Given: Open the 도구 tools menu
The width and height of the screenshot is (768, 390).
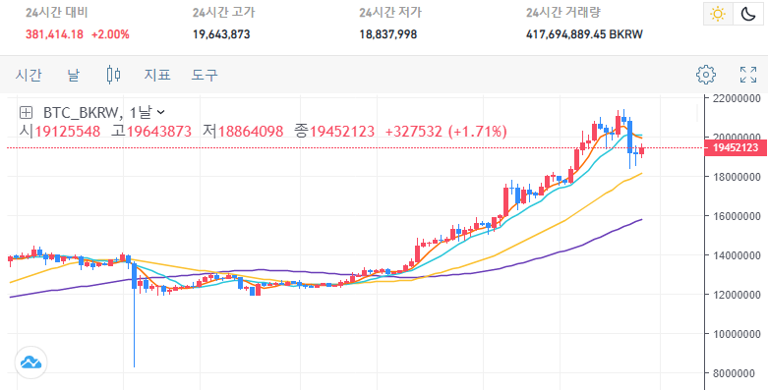Looking at the screenshot, I should coord(205,75).
